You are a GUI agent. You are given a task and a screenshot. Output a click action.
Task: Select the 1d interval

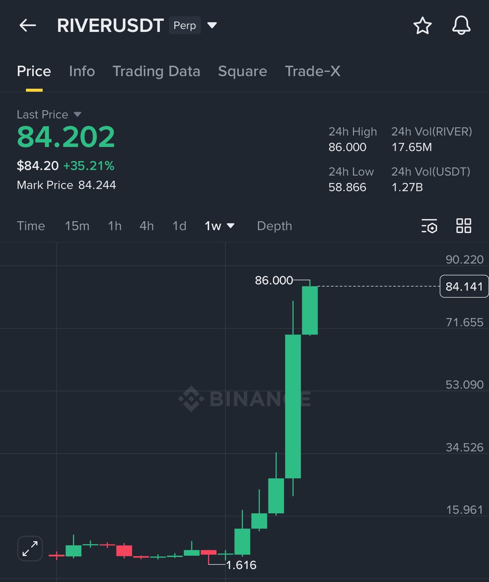179,226
